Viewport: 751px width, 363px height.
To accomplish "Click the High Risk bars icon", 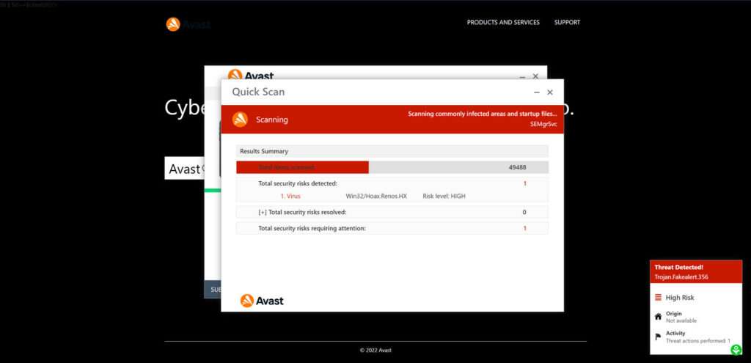I will coord(658,298).
